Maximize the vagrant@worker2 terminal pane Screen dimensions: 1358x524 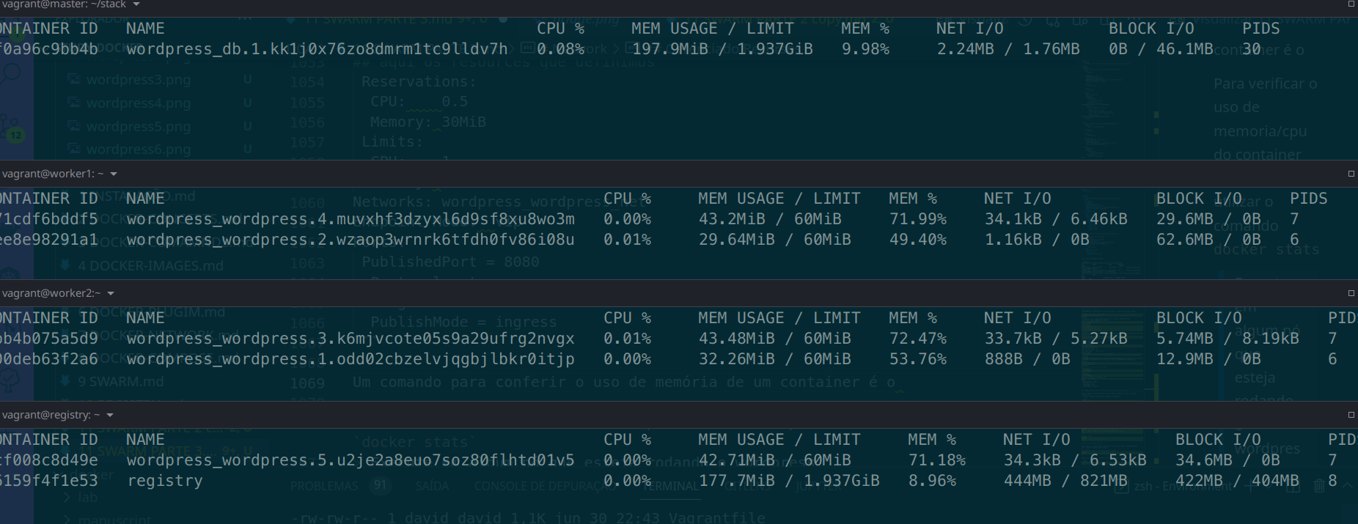[x=1351, y=293]
